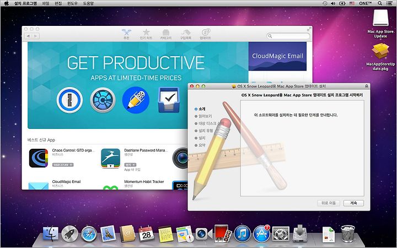
Task: Open the blue radar disk app icon in banner
Action: pyautogui.click(x=103, y=100)
